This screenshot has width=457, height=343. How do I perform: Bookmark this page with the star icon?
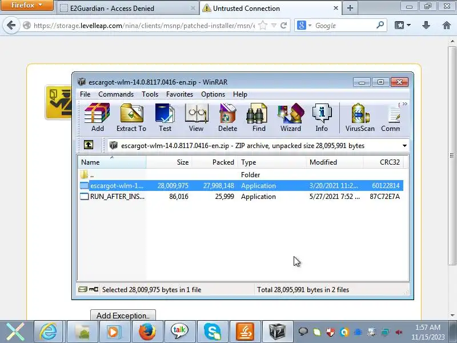(x=263, y=25)
